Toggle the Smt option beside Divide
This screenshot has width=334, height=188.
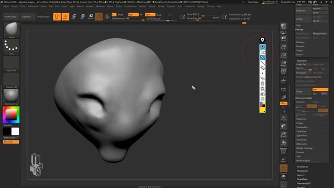320,89
